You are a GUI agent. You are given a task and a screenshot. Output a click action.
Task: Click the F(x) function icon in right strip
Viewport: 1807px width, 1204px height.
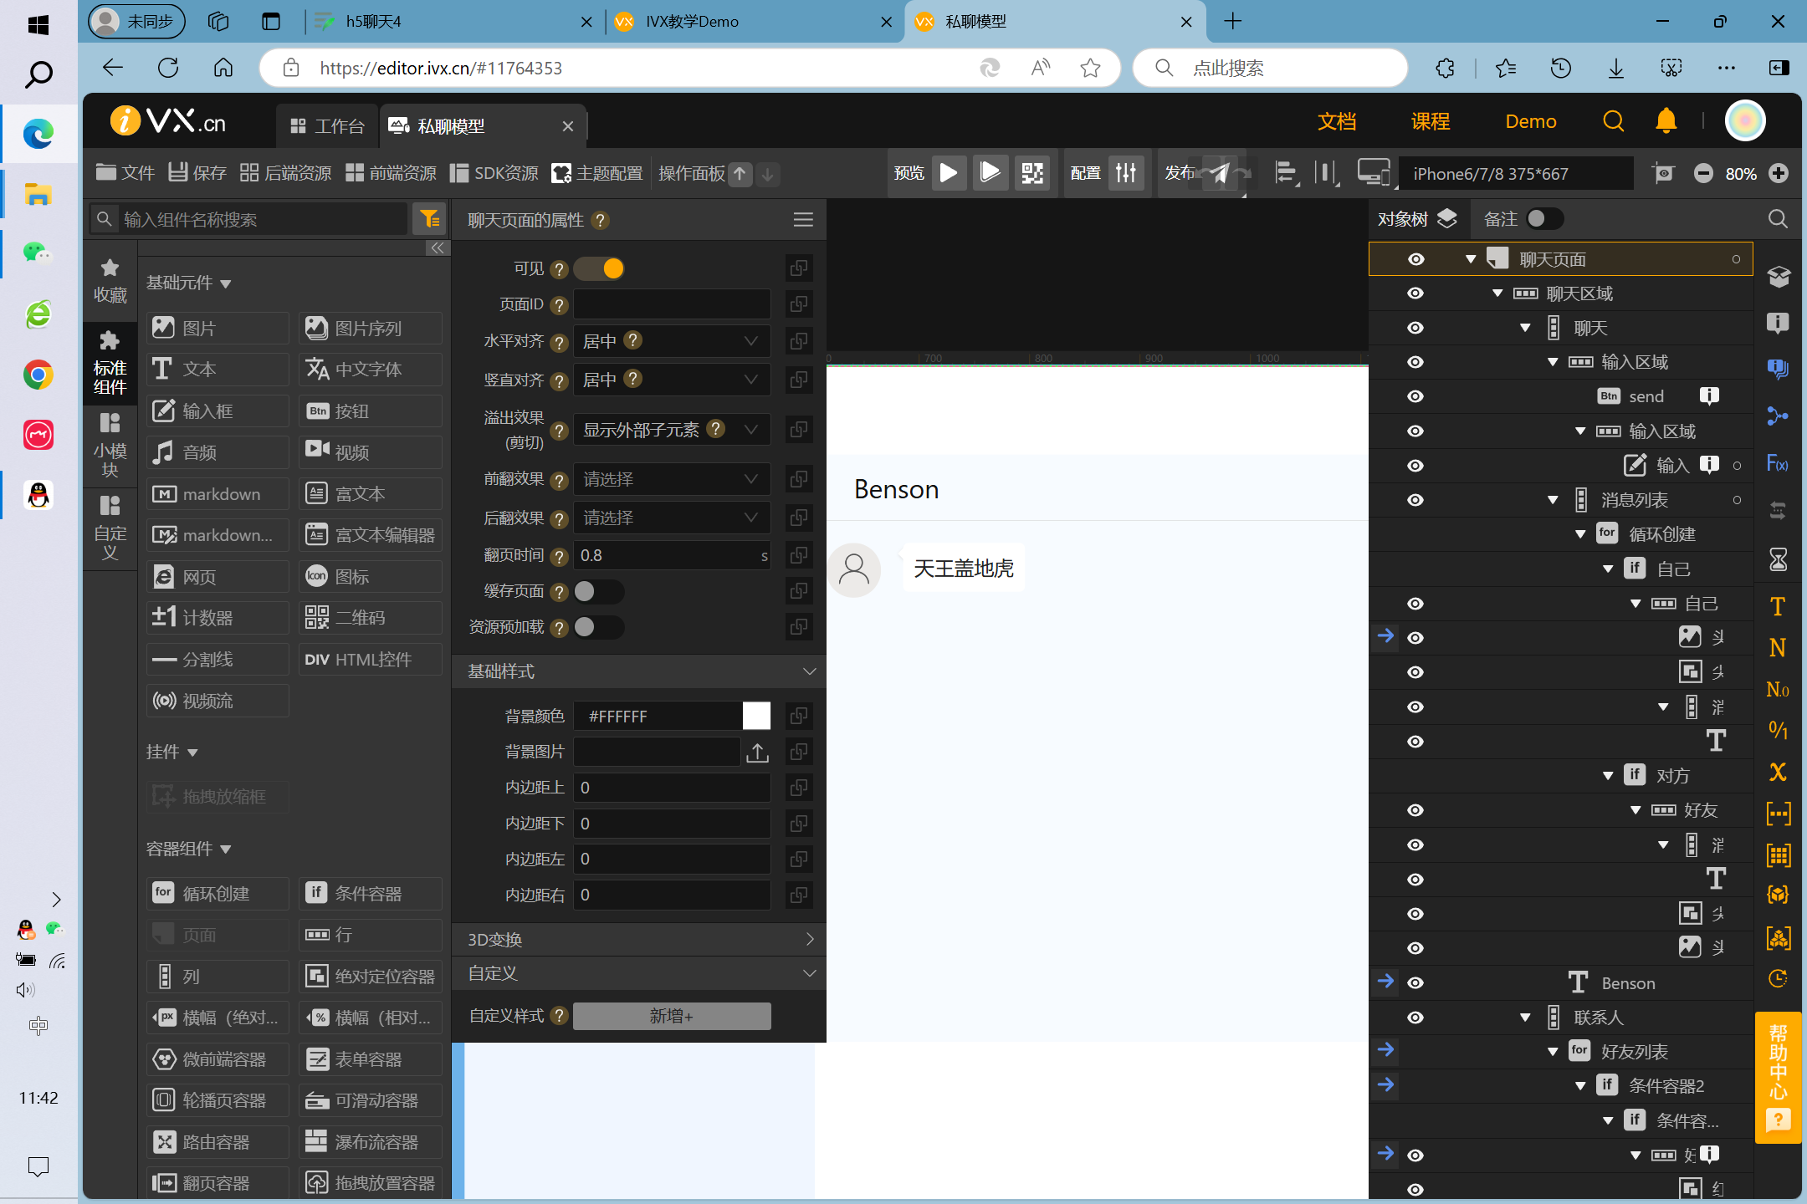coord(1778,464)
